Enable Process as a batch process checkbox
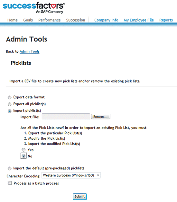 10,183
